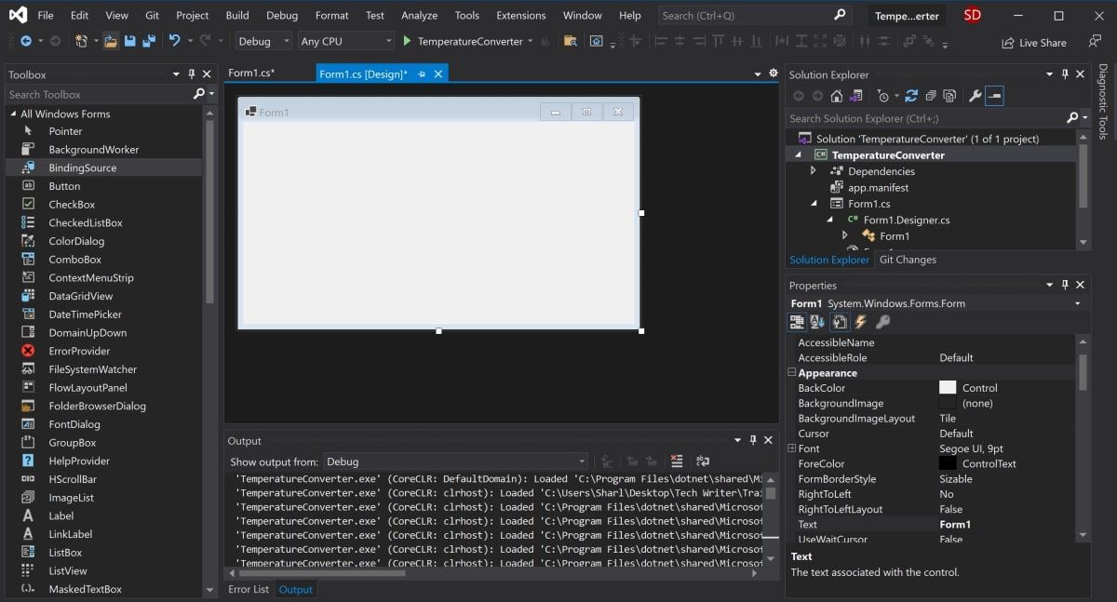Click the Live Share button
The width and height of the screenshot is (1117, 602).
coord(1033,41)
